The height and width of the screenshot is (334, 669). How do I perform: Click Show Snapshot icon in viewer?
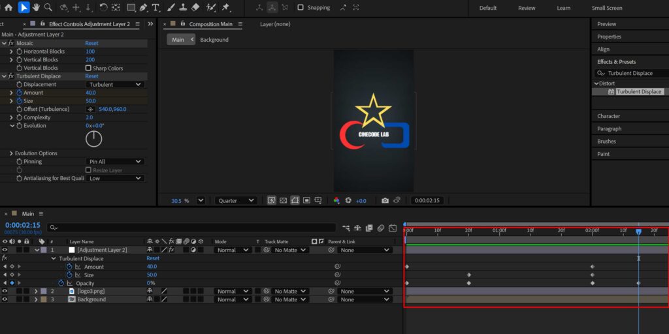(397, 200)
